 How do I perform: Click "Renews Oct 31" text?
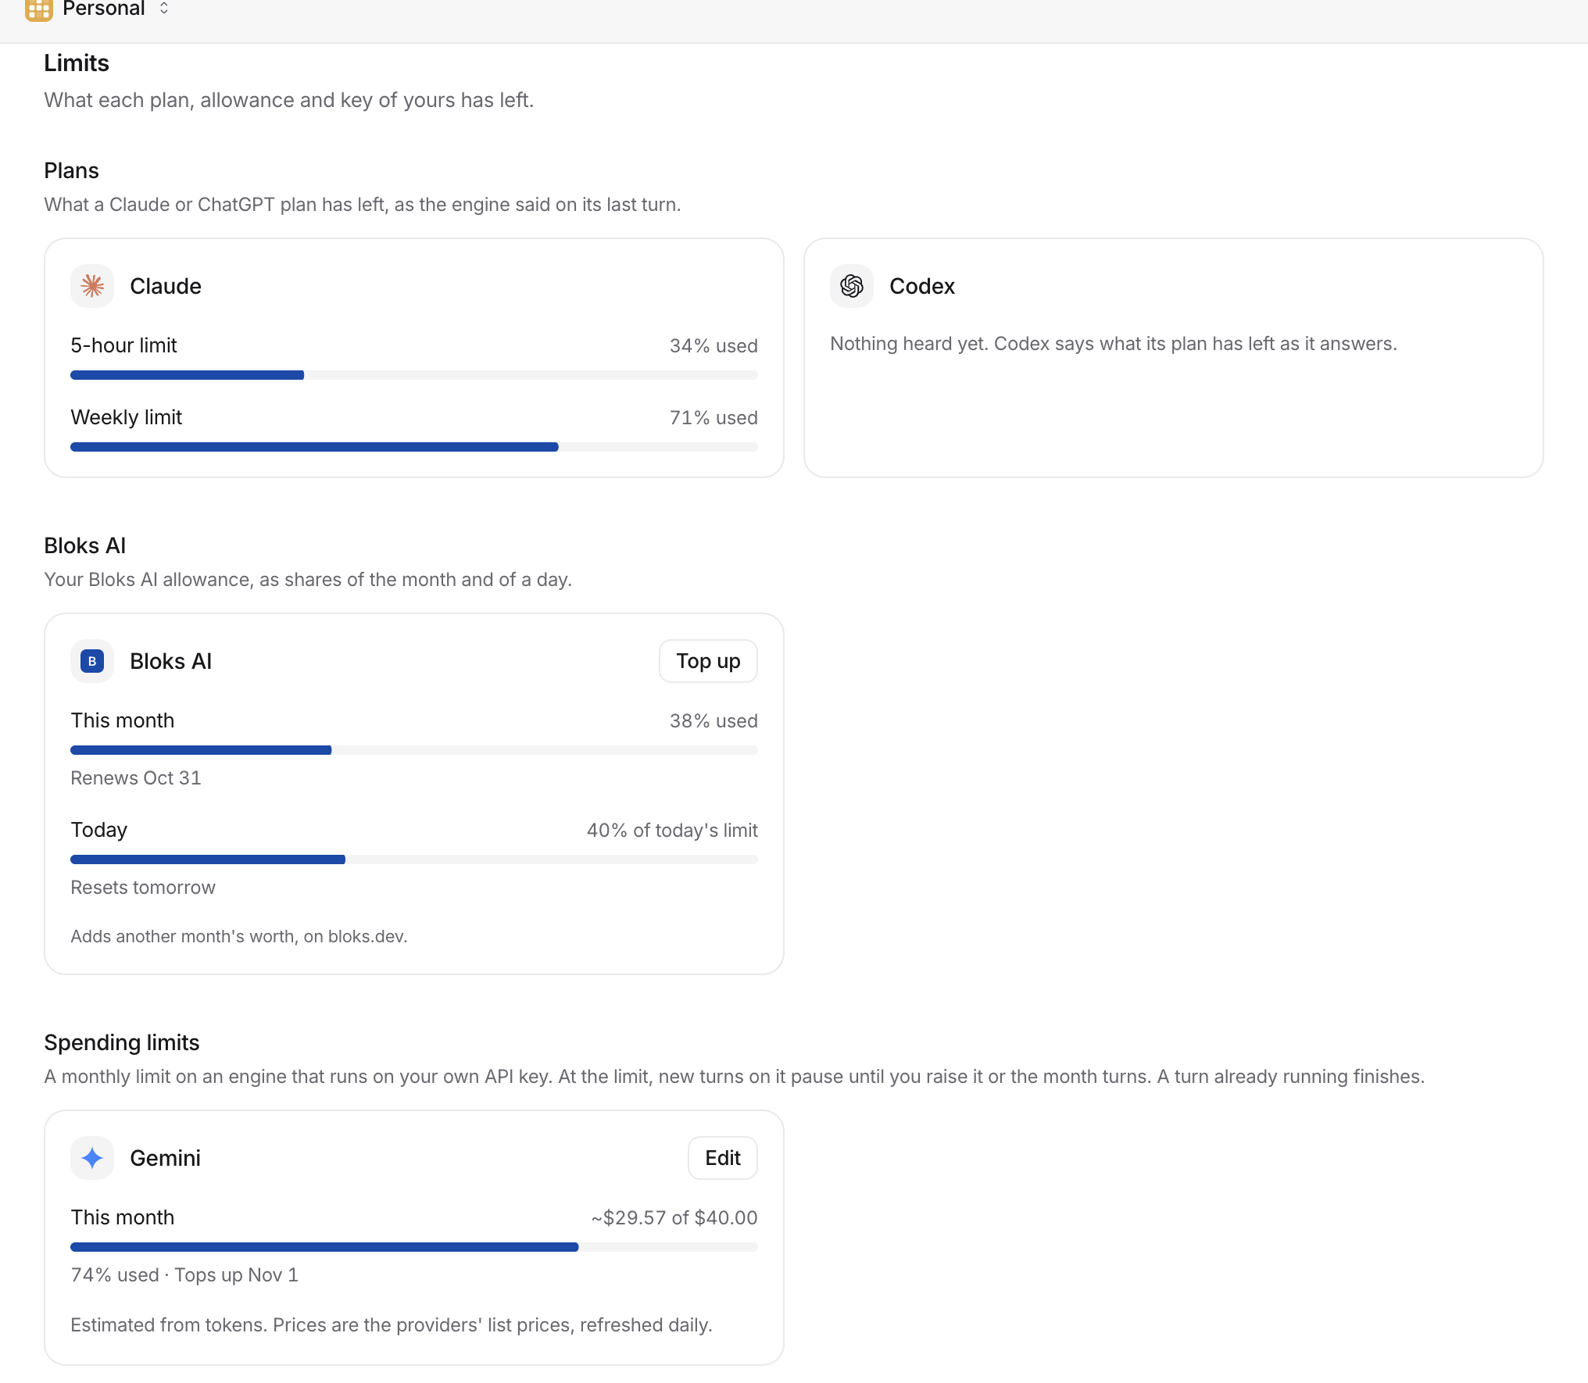coord(136,778)
